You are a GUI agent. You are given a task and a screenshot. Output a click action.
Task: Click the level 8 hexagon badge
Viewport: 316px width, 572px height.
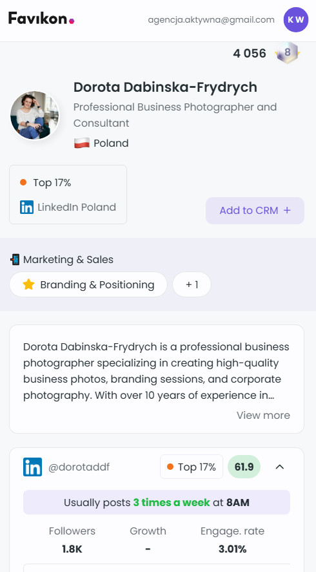pos(287,53)
